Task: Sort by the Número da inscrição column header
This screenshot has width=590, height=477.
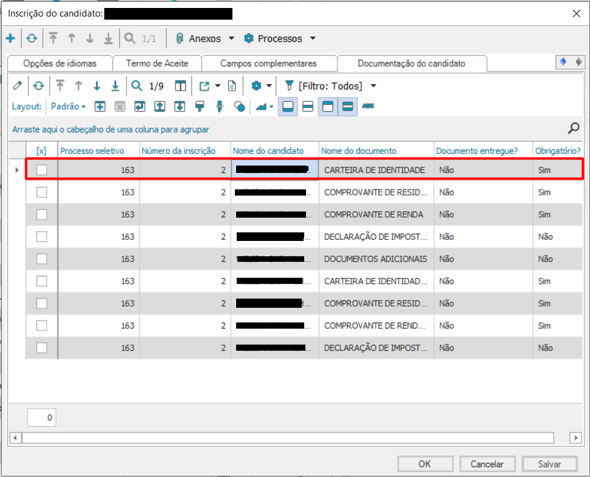Action: point(185,150)
